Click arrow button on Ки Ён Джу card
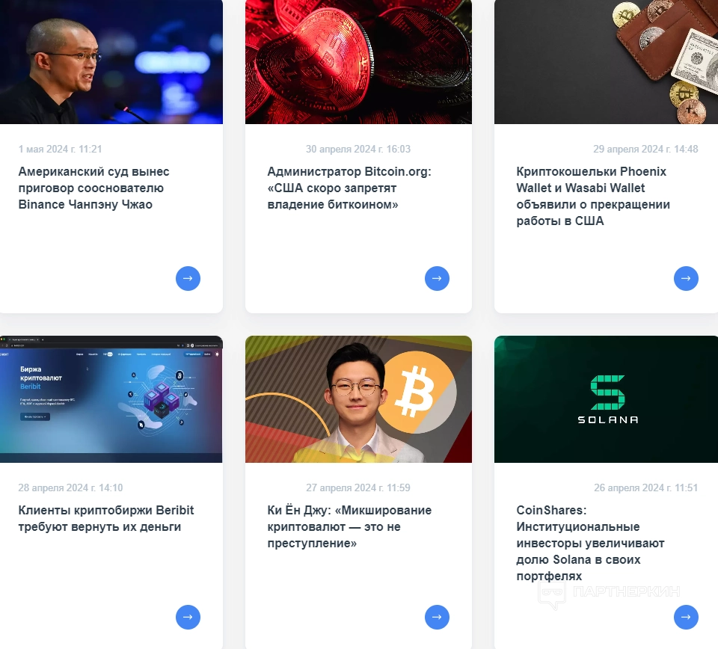The width and height of the screenshot is (718, 649). [437, 617]
